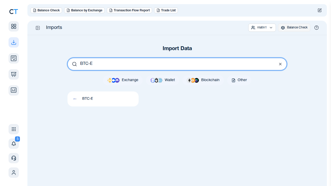
Task: Open the Transaction Flow Report shortcut
Action: coord(129,10)
